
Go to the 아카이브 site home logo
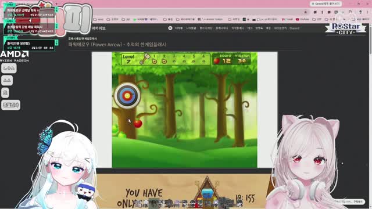pyautogui.click(x=99, y=28)
